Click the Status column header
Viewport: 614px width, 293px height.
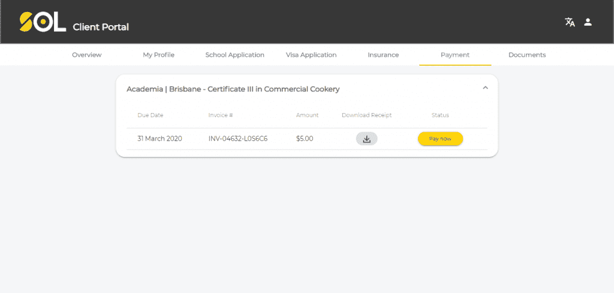pos(440,115)
